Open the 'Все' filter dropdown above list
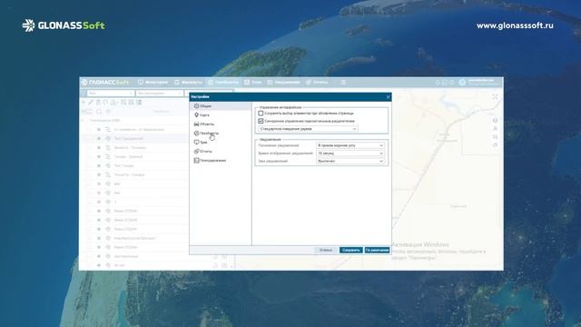This screenshot has width=581, height=327. pos(111,93)
